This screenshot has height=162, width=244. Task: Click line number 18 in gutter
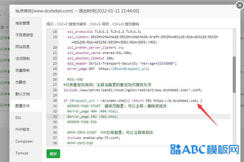coord(55,32)
